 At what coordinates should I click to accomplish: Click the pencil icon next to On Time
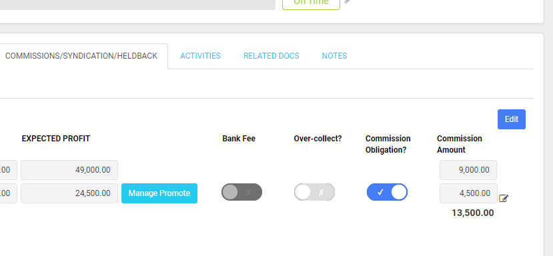click(348, 1)
